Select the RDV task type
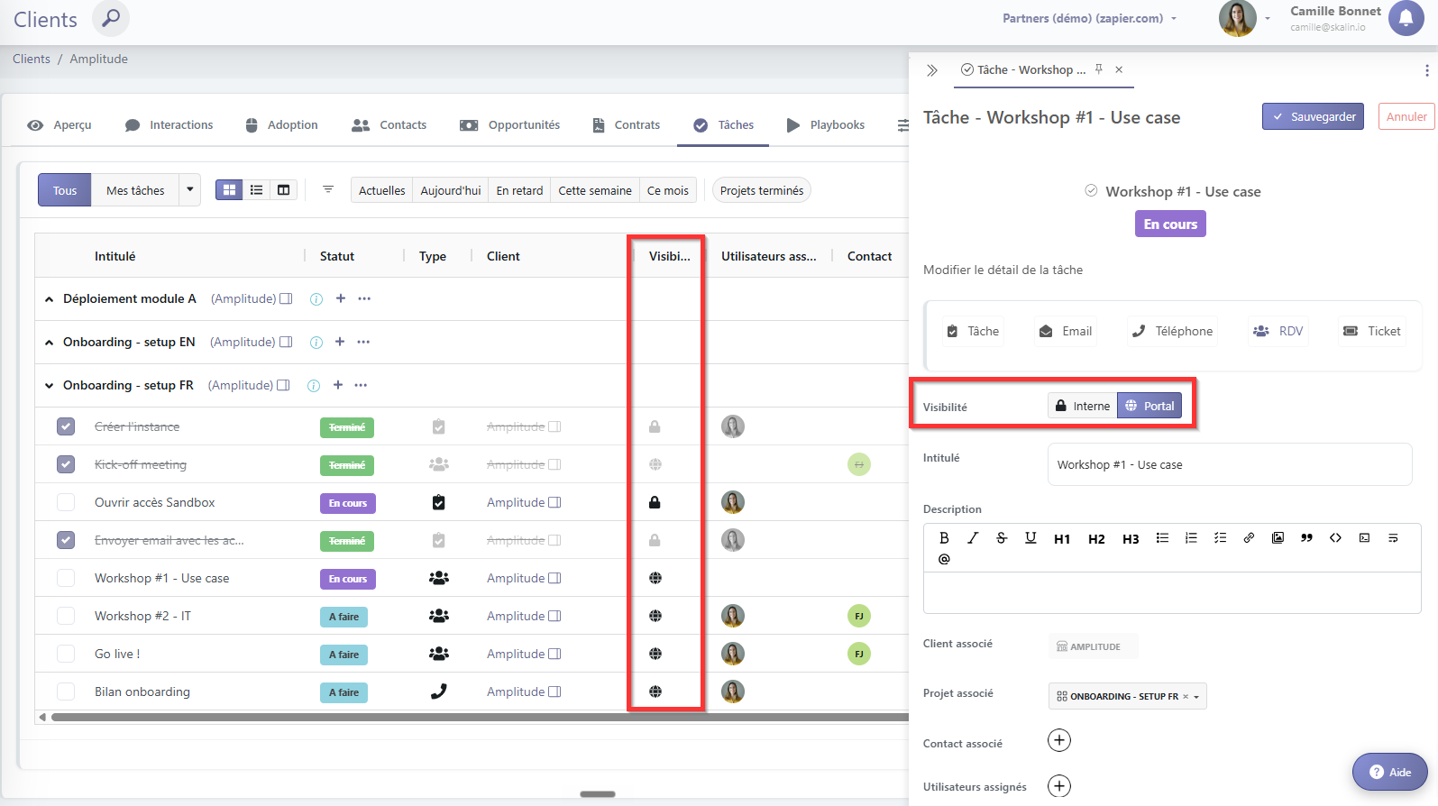The image size is (1438, 806). 1278,331
